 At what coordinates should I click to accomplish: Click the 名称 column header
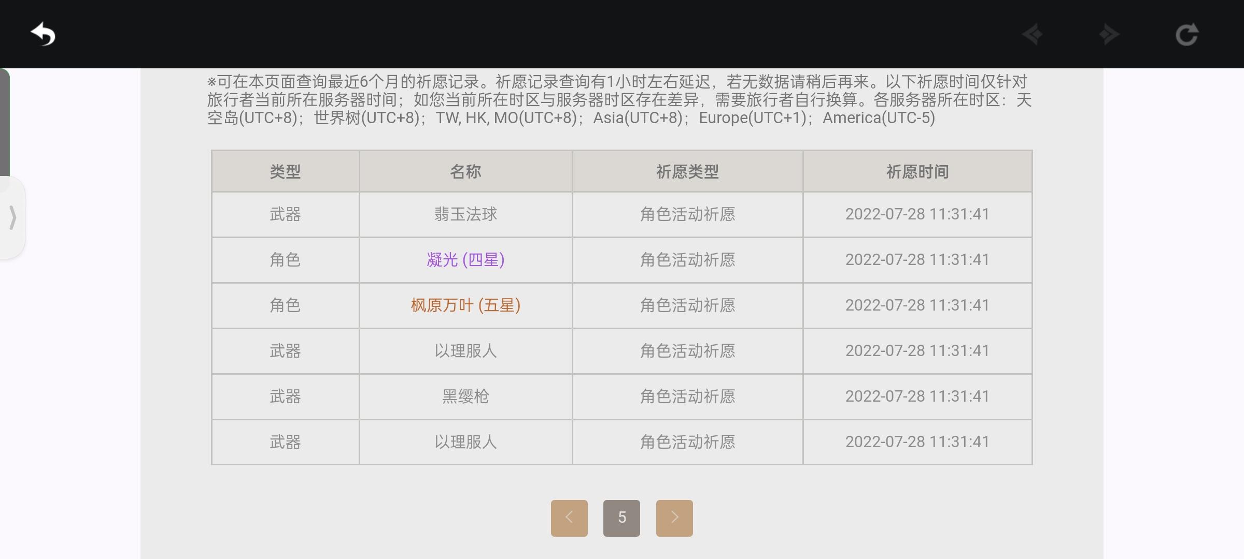point(465,171)
